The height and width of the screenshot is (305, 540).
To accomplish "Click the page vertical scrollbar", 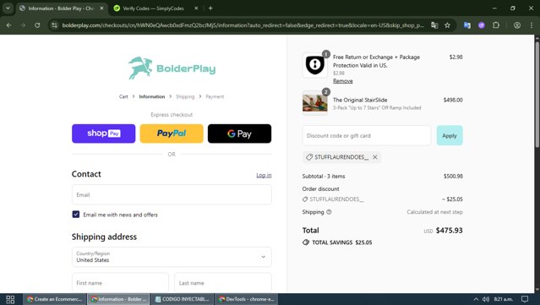I will click(x=537, y=95).
